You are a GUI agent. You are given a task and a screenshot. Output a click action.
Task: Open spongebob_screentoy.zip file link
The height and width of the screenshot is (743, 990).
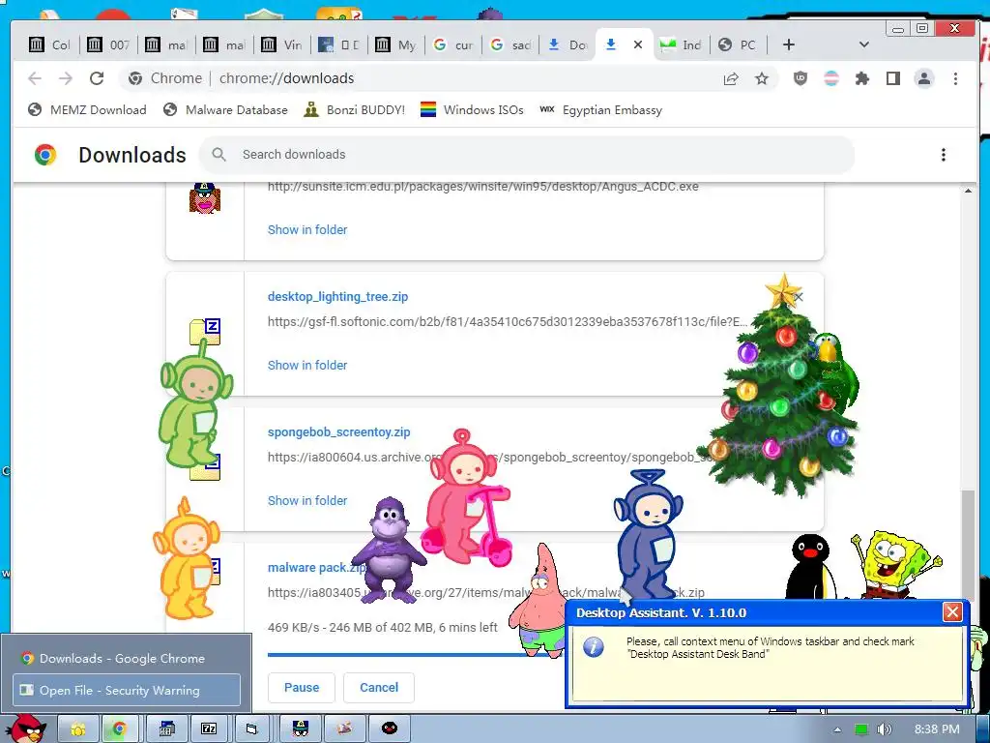click(339, 432)
